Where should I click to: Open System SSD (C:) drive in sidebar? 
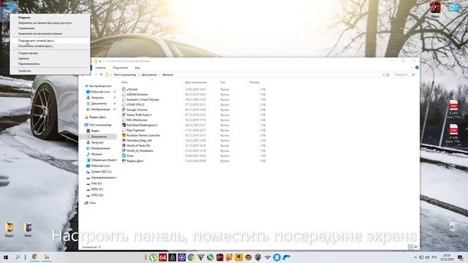(x=99, y=172)
